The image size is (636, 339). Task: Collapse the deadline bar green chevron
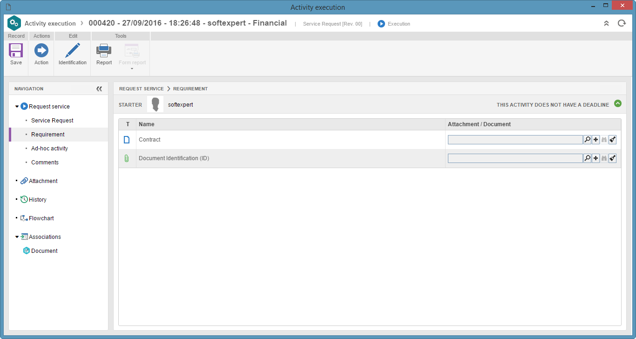tap(618, 104)
